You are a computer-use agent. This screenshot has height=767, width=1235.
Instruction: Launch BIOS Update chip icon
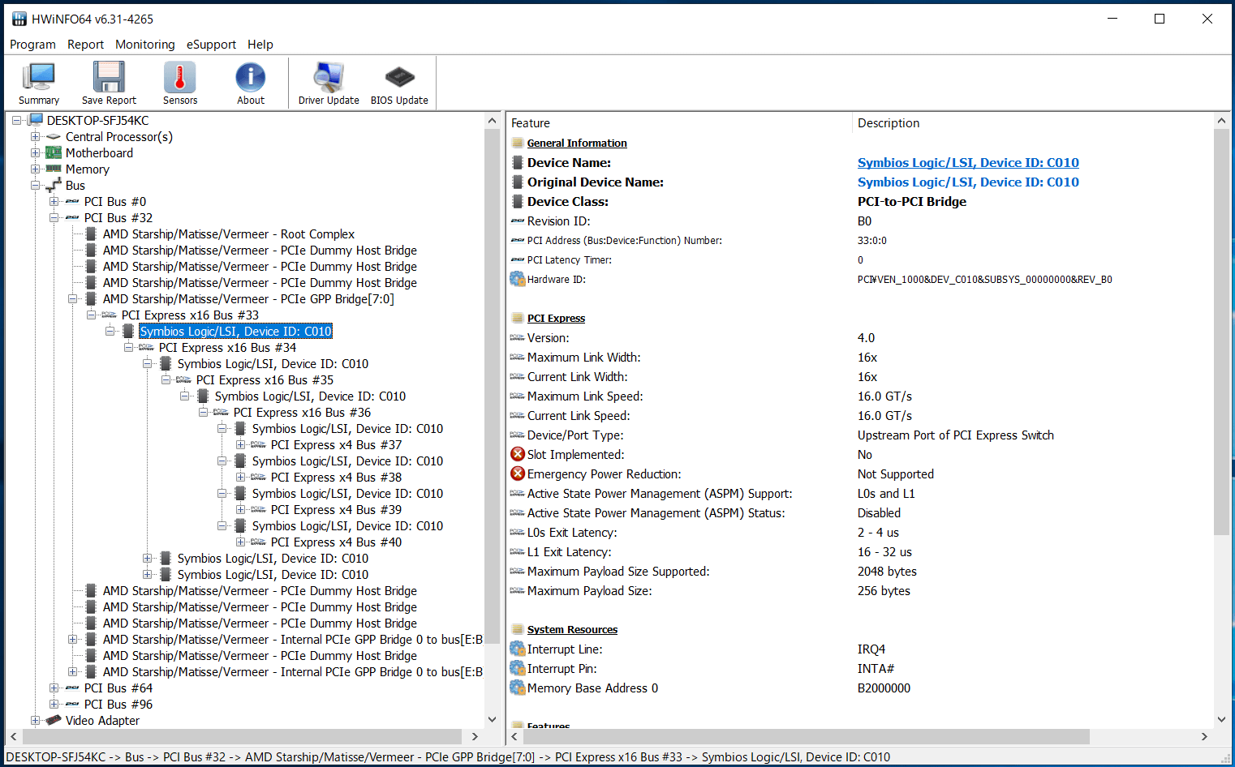(x=399, y=77)
